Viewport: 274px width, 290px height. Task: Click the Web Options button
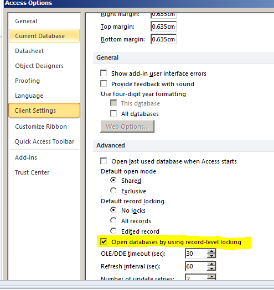point(127,126)
